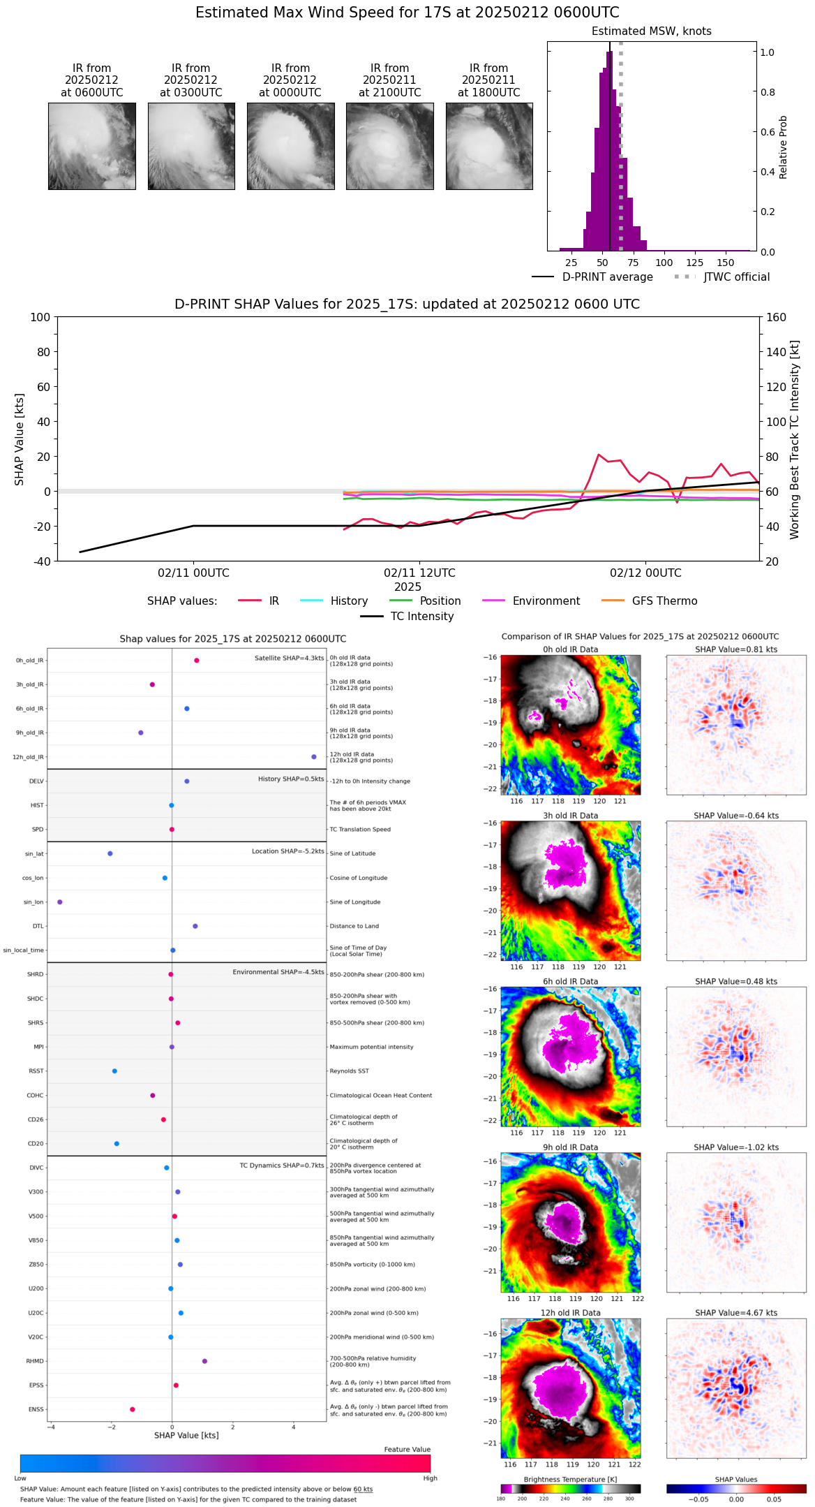Click the underlined '60 kts' text in footer

click(x=363, y=1490)
